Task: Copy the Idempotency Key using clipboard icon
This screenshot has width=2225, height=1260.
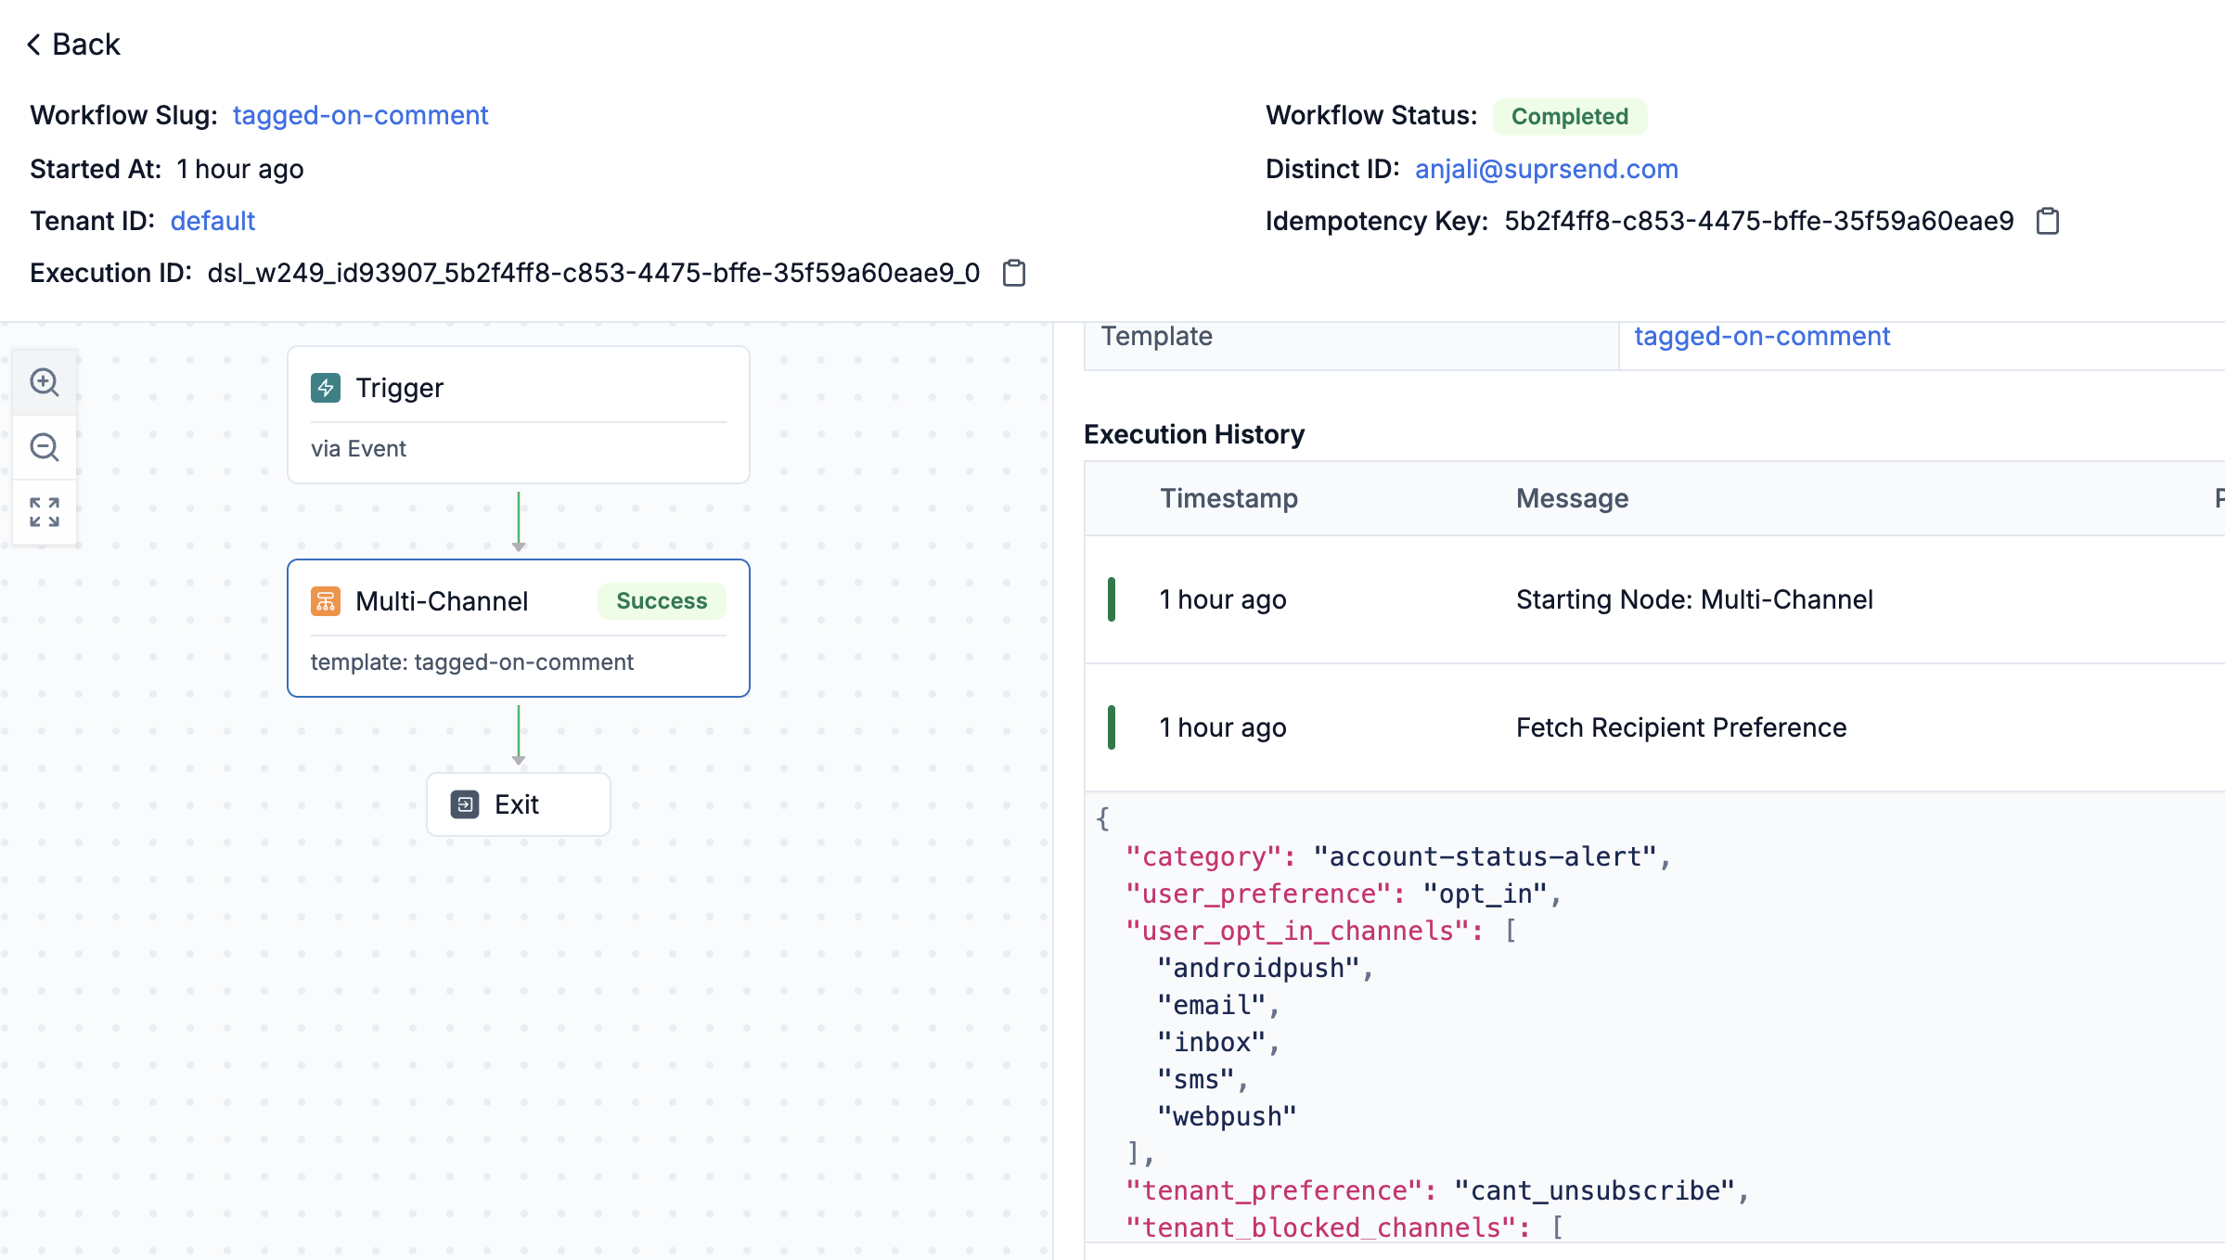Action: coord(2047,221)
